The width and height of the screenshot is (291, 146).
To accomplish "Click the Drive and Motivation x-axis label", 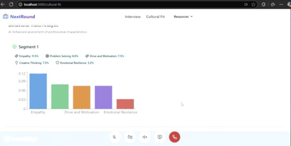I will click(x=82, y=112).
